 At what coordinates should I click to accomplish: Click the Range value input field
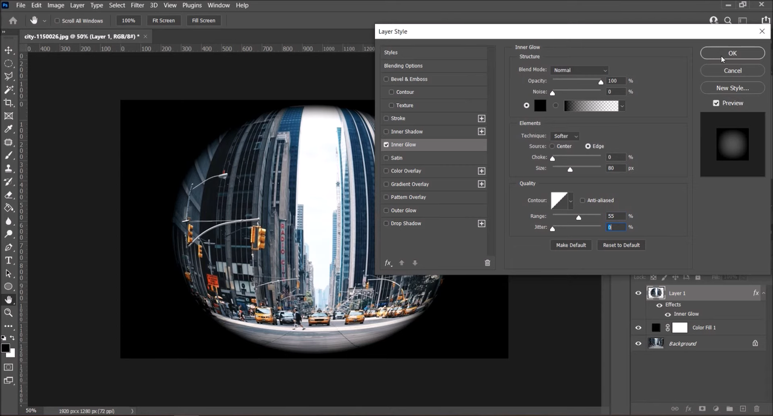click(616, 216)
